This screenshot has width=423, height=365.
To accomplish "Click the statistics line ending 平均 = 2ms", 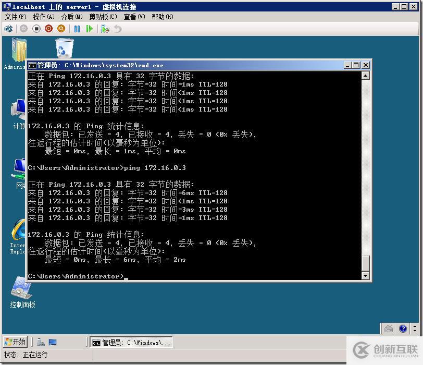I will coord(115,260).
